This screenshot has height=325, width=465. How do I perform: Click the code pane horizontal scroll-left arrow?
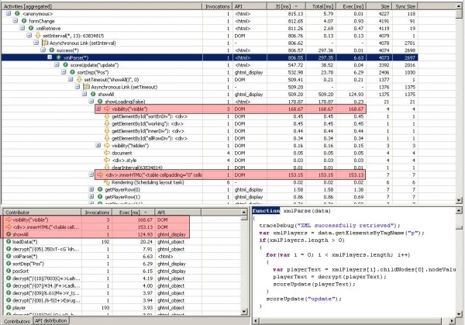point(255,320)
